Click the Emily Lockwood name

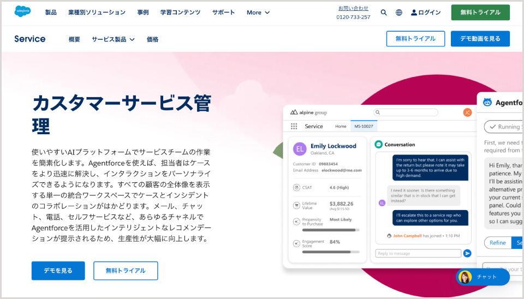coord(333,146)
